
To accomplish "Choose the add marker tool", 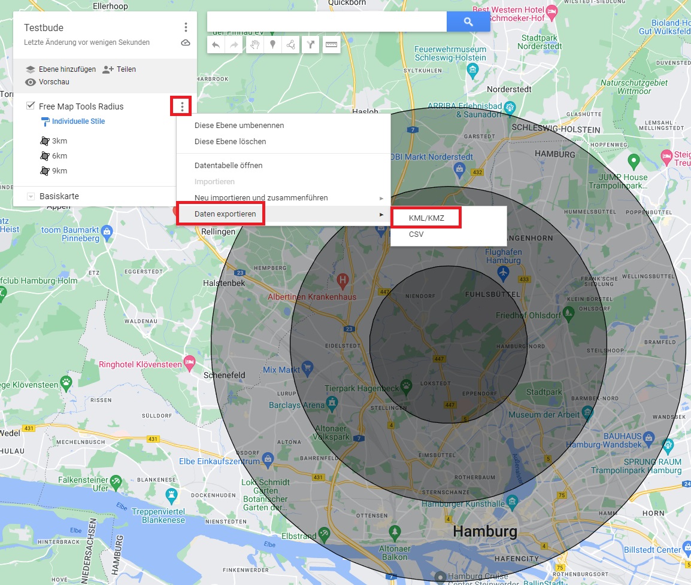I will tap(273, 44).
